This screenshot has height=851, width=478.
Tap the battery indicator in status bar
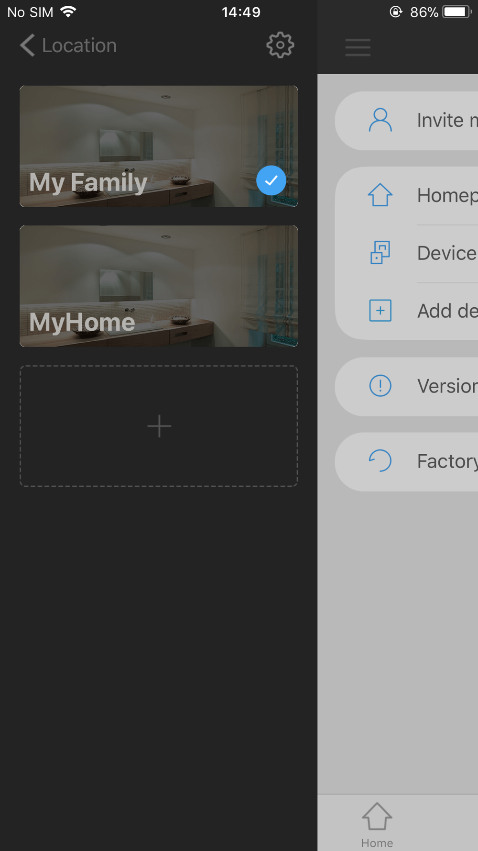tap(457, 11)
